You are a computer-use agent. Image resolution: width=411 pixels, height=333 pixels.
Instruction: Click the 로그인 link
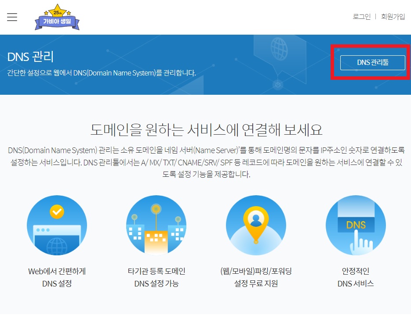click(x=361, y=16)
